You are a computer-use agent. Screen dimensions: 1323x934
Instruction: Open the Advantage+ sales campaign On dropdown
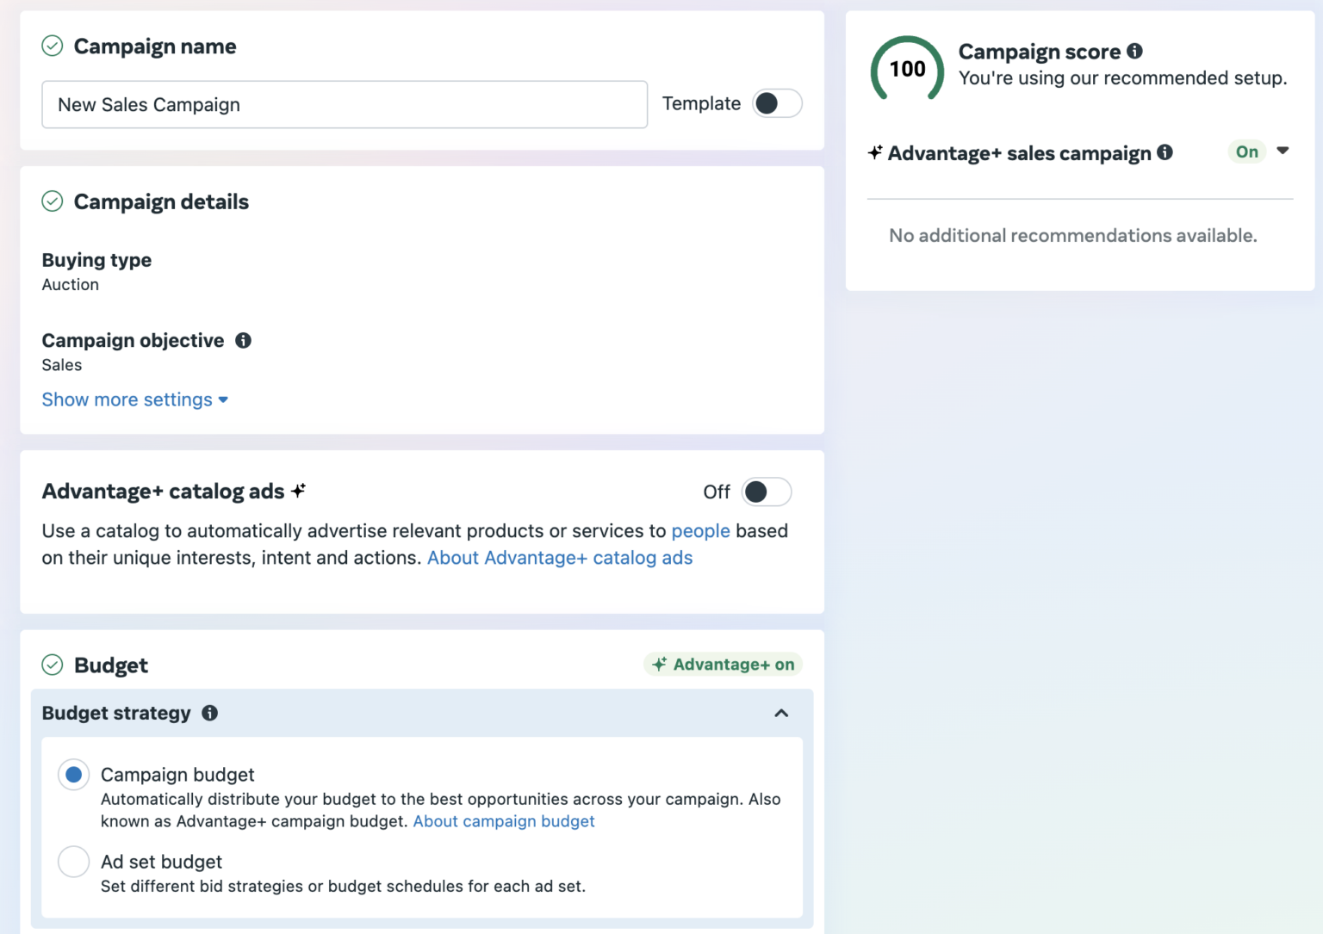click(x=1283, y=152)
